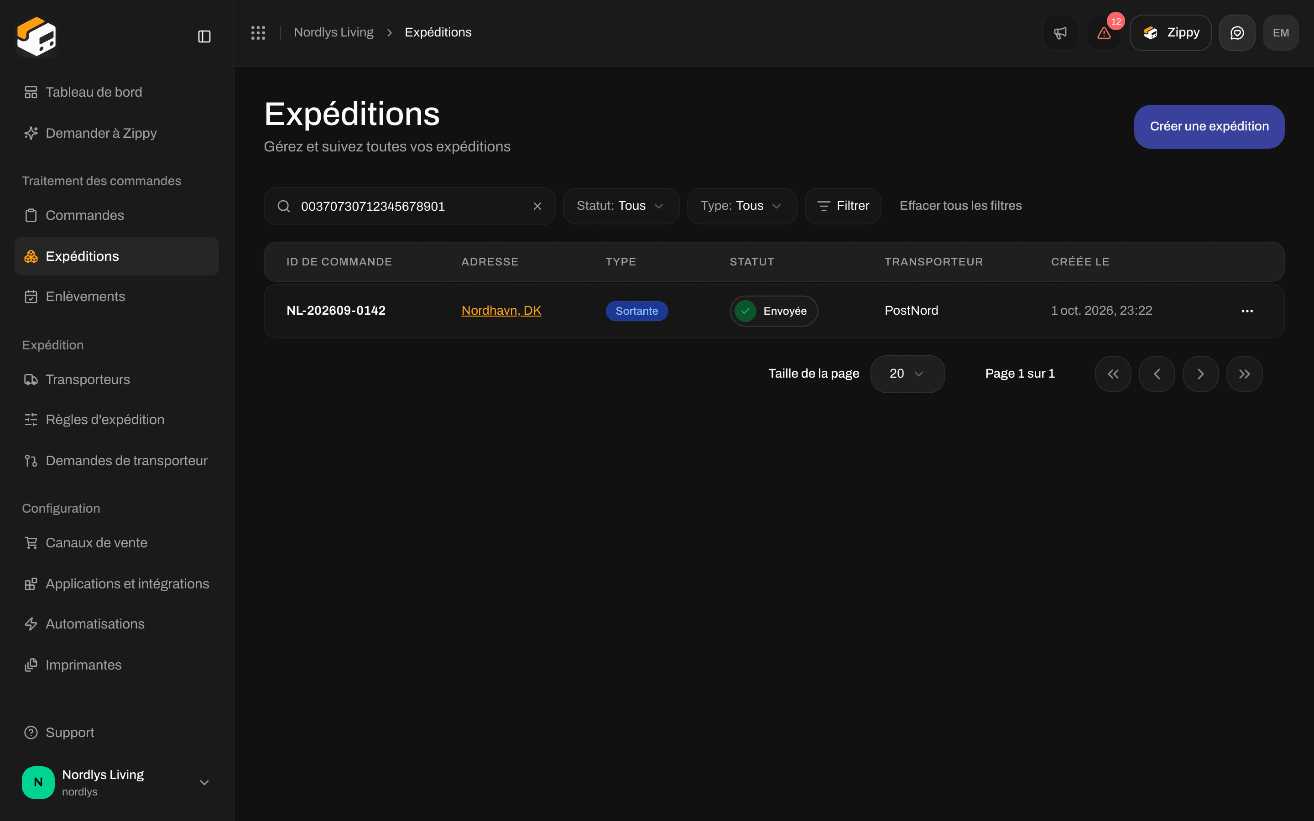Open the apps grid menu icon
The height and width of the screenshot is (821, 1314).
[258, 32]
